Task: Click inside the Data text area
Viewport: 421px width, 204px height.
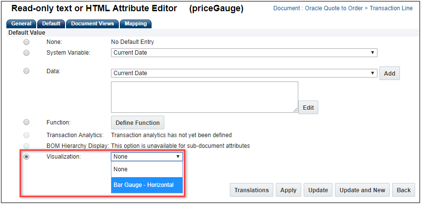Action: click(204, 97)
